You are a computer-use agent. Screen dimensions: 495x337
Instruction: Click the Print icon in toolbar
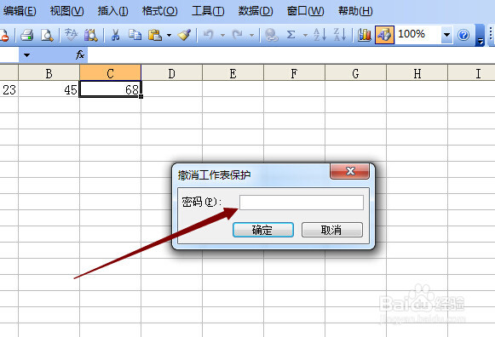coord(27,35)
